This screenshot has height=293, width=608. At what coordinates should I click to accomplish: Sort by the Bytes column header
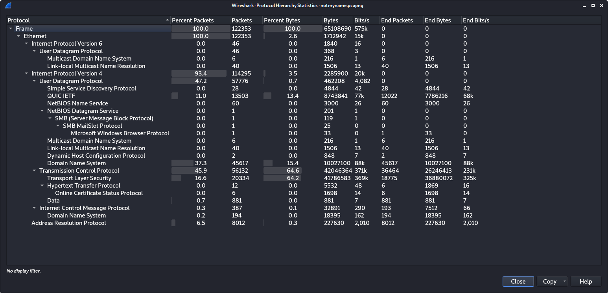(337, 20)
